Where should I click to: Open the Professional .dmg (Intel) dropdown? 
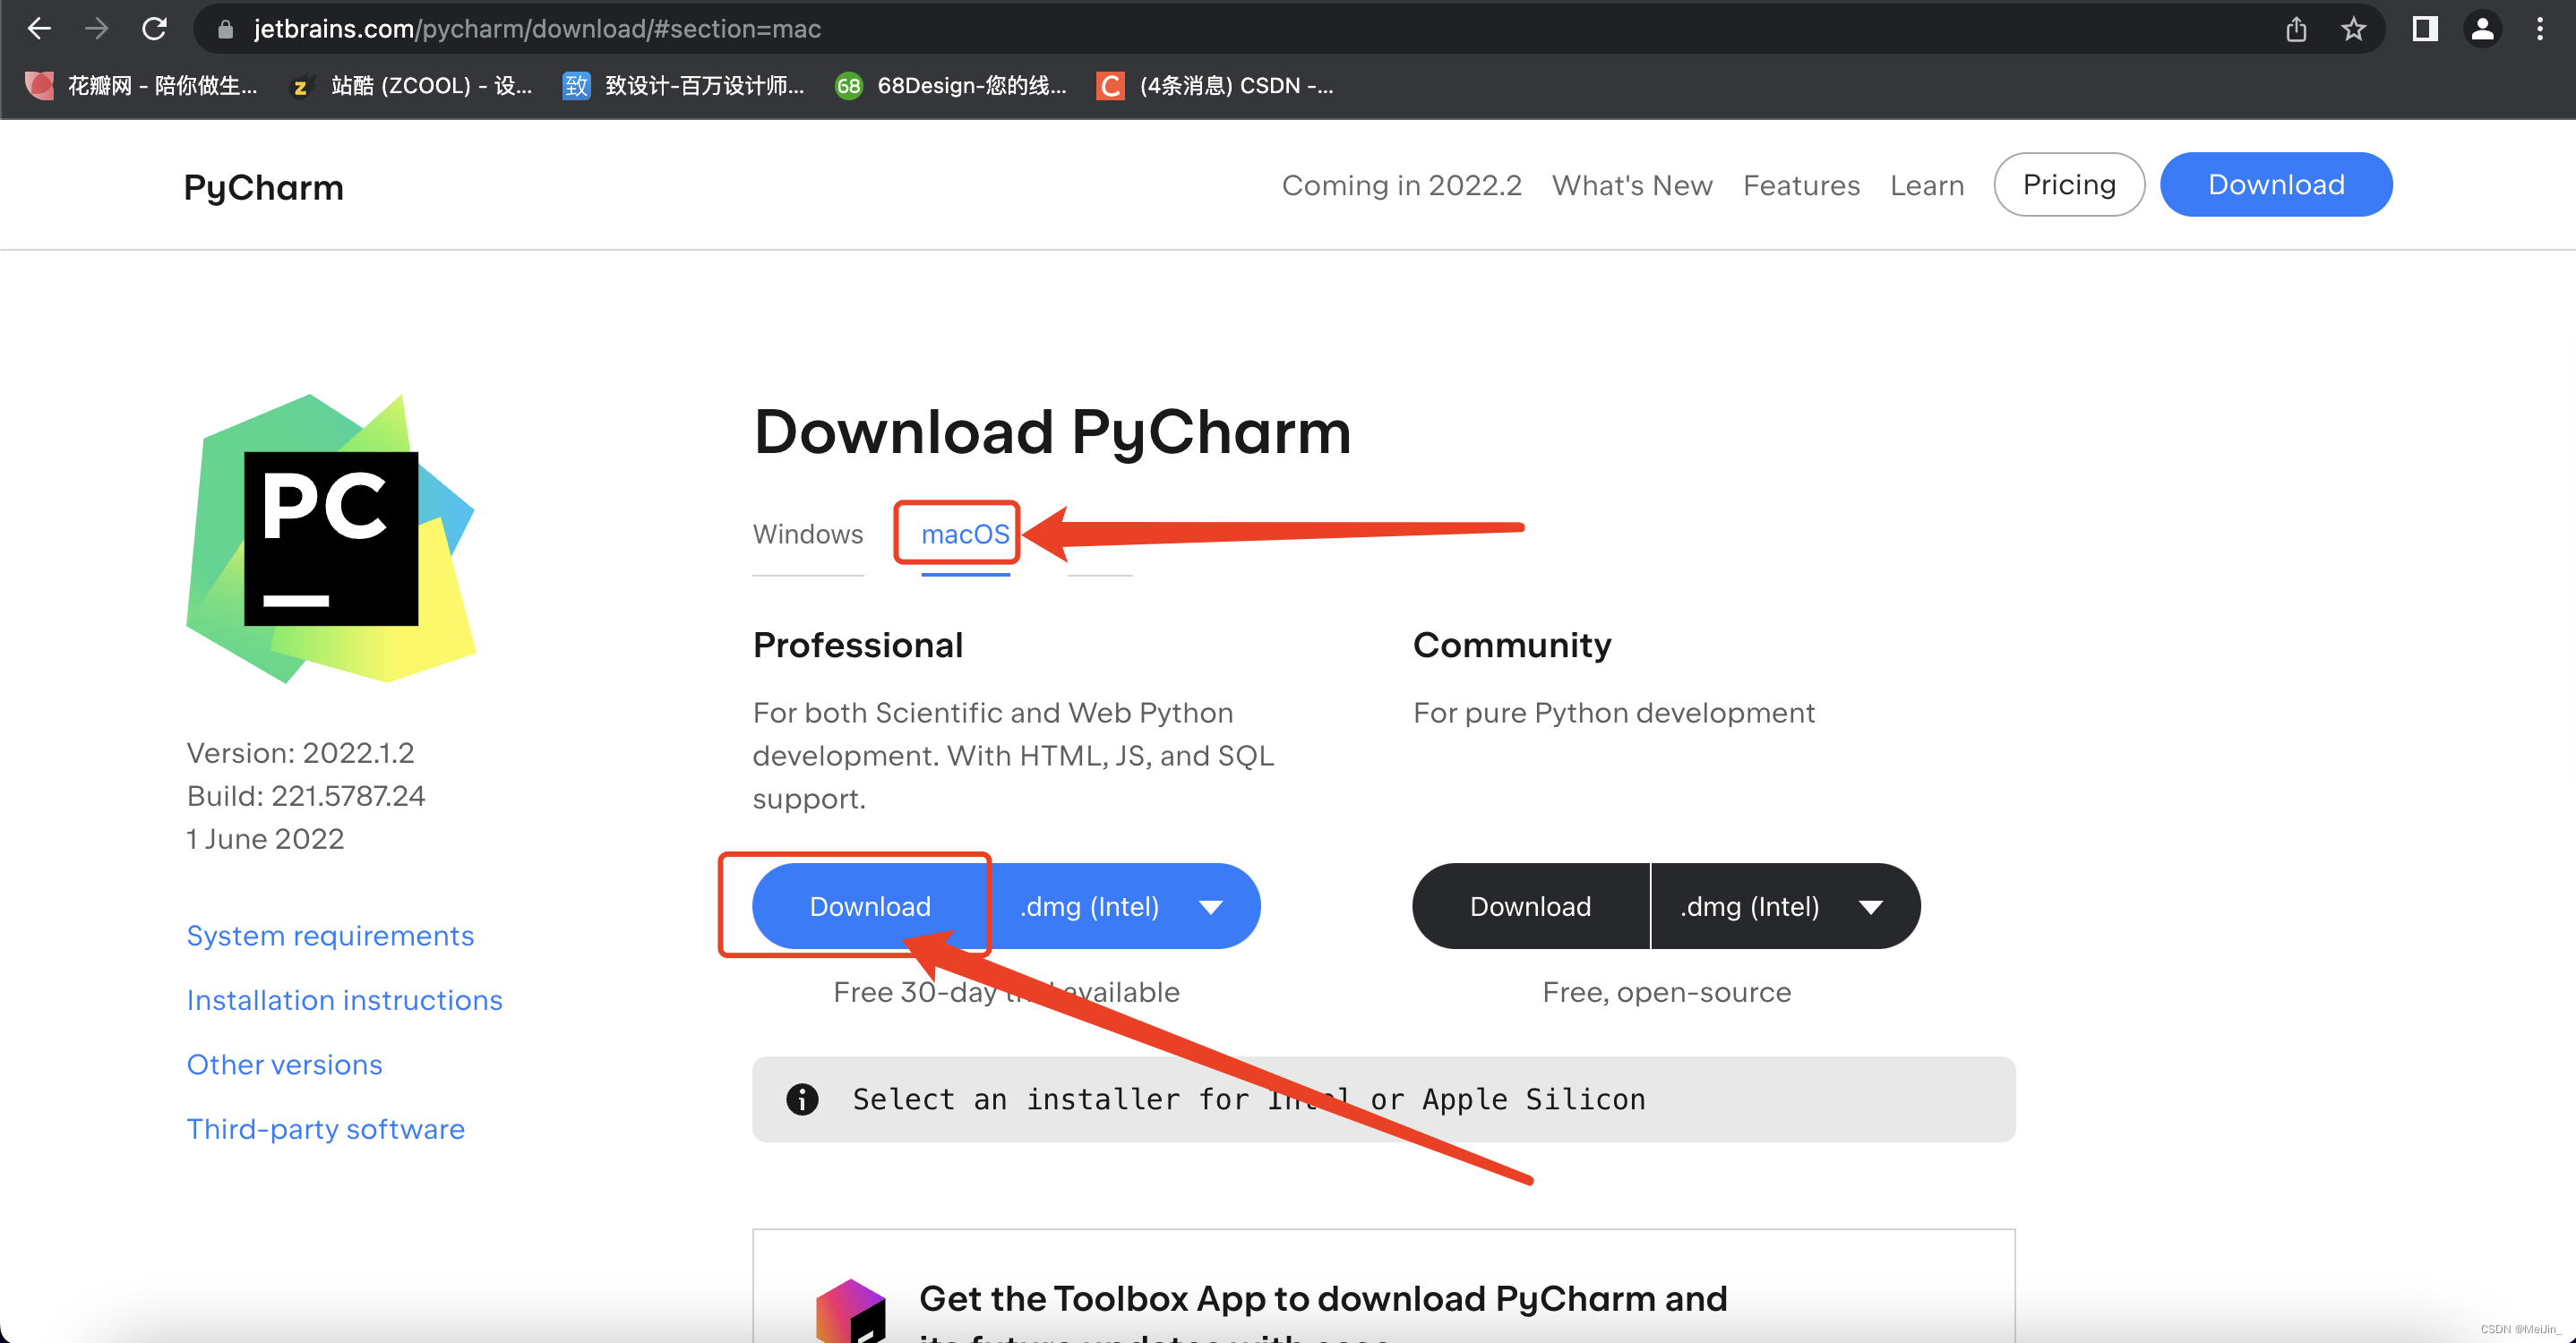1124,906
